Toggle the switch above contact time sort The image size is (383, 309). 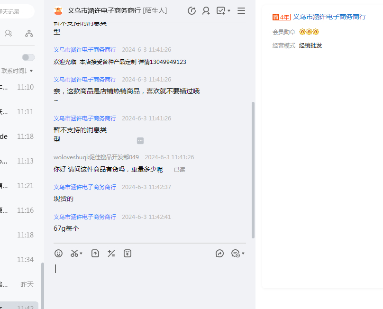click(x=28, y=57)
